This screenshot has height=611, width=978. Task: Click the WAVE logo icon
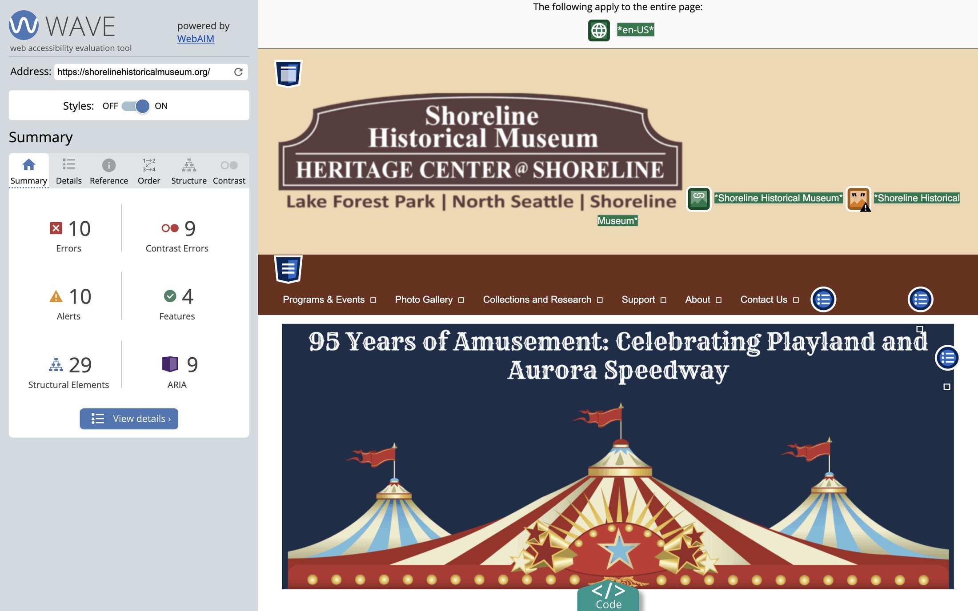(x=24, y=25)
